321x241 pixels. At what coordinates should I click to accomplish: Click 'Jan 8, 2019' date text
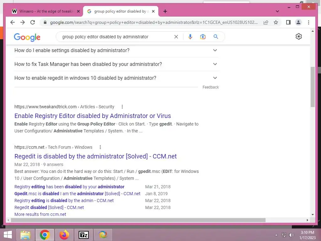tap(156, 194)
